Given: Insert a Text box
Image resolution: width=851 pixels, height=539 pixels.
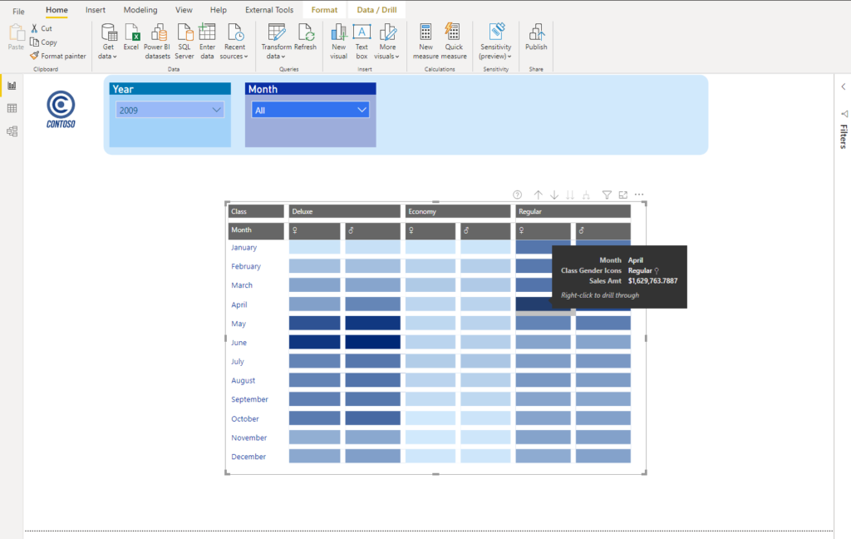Looking at the screenshot, I should [x=362, y=42].
